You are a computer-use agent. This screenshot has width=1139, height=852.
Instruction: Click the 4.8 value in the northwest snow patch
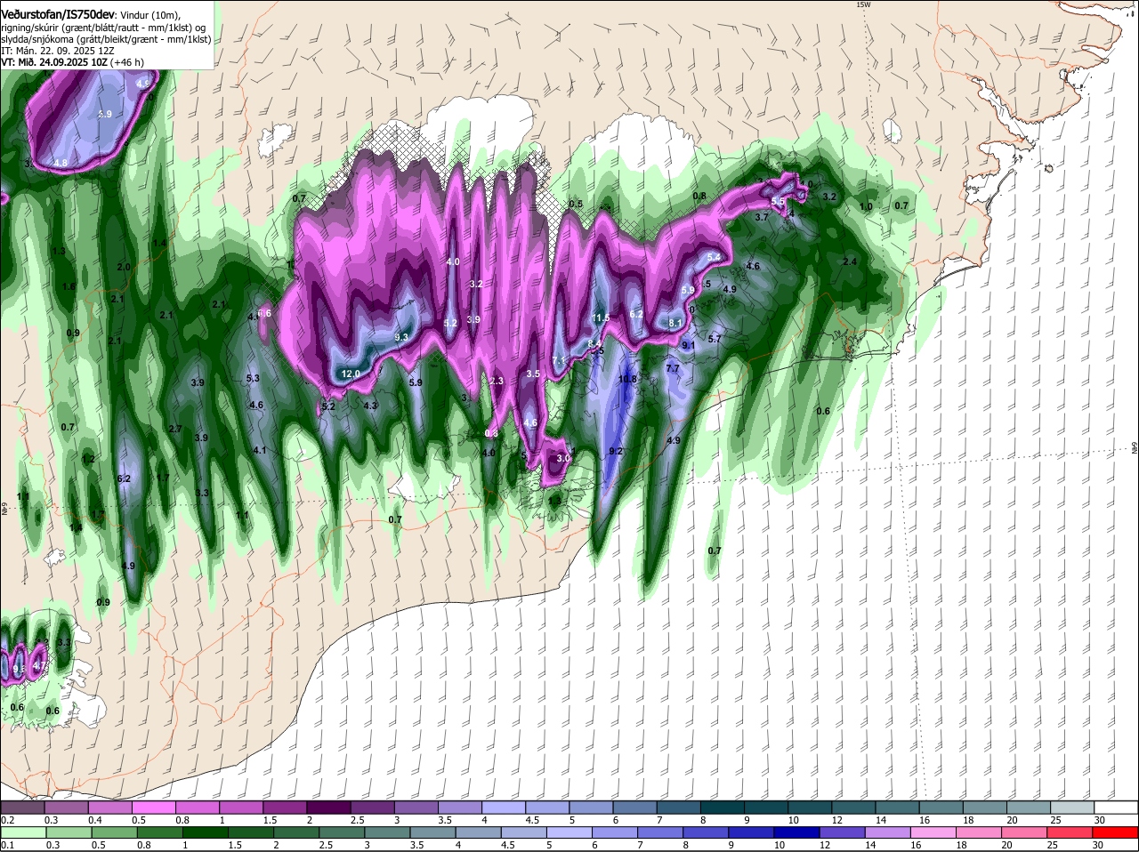pyautogui.click(x=61, y=163)
